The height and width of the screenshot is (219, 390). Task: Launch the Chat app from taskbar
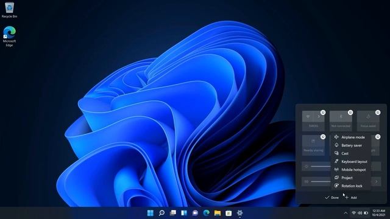click(195, 213)
